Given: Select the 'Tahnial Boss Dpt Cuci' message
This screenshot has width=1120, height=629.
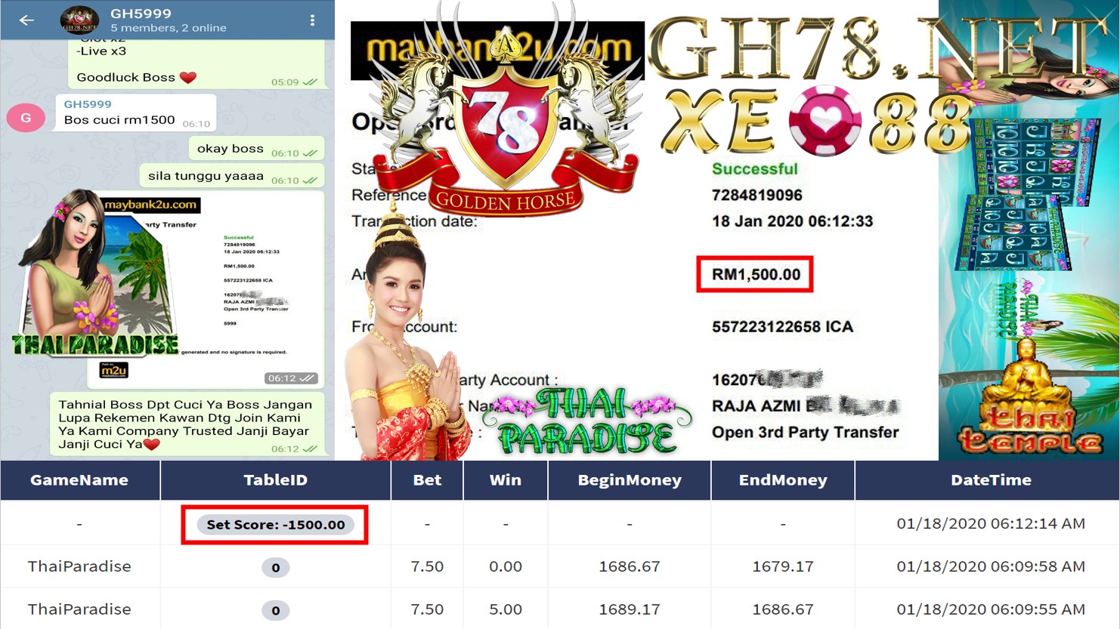Looking at the screenshot, I should point(187,424).
